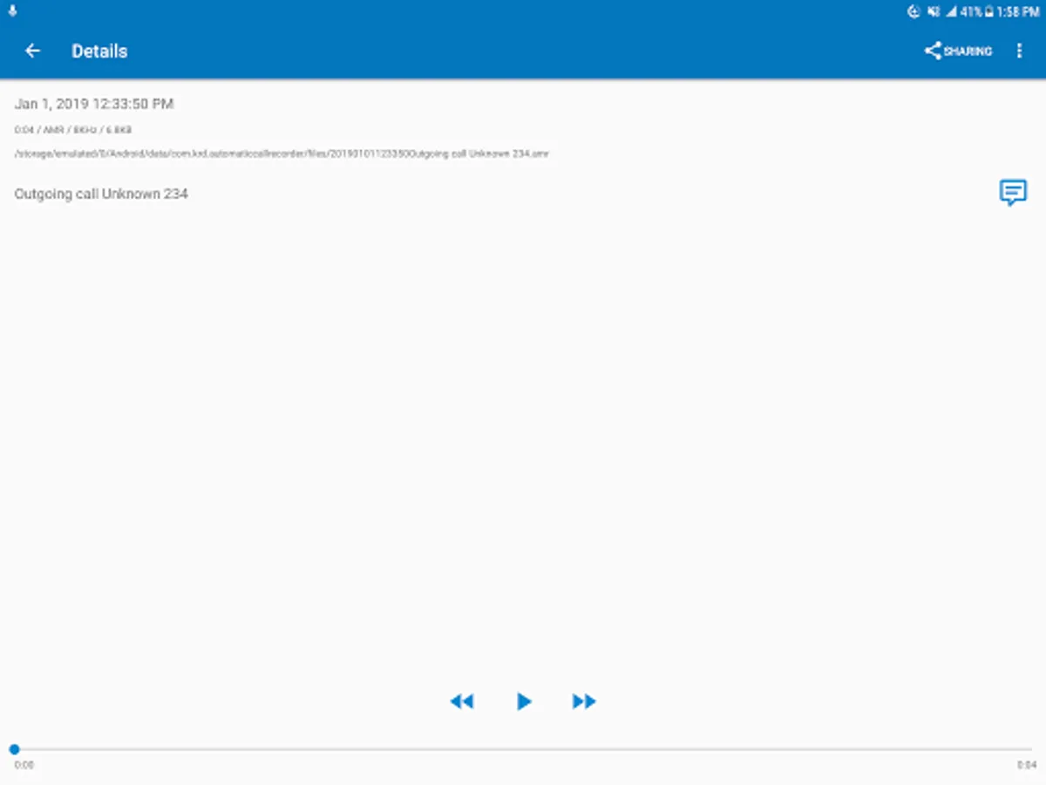Click the playback seek bar handle
The image size is (1046, 785).
point(14,749)
